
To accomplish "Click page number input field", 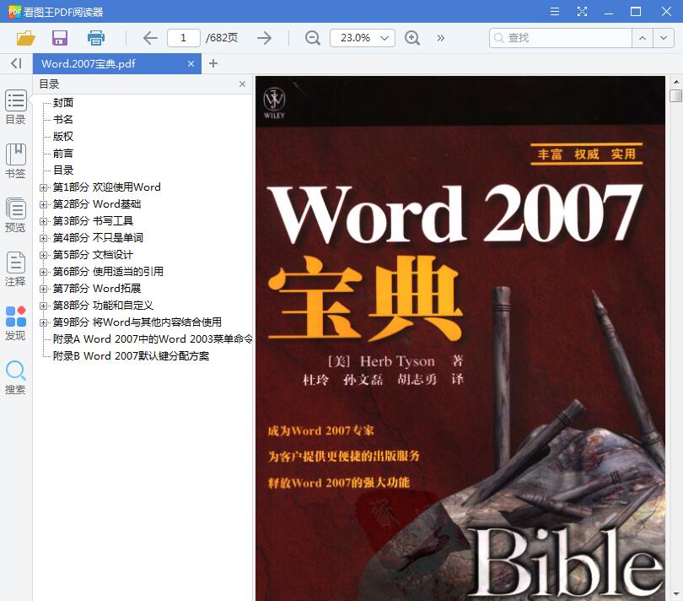I will tap(183, 38).
